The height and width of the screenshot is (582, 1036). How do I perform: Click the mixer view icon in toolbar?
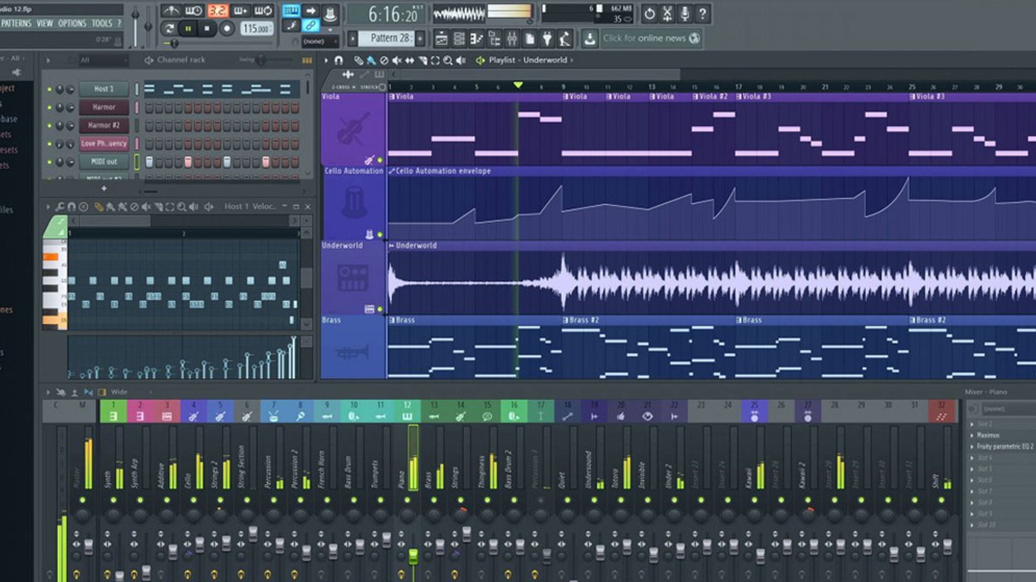coord(512,39)
